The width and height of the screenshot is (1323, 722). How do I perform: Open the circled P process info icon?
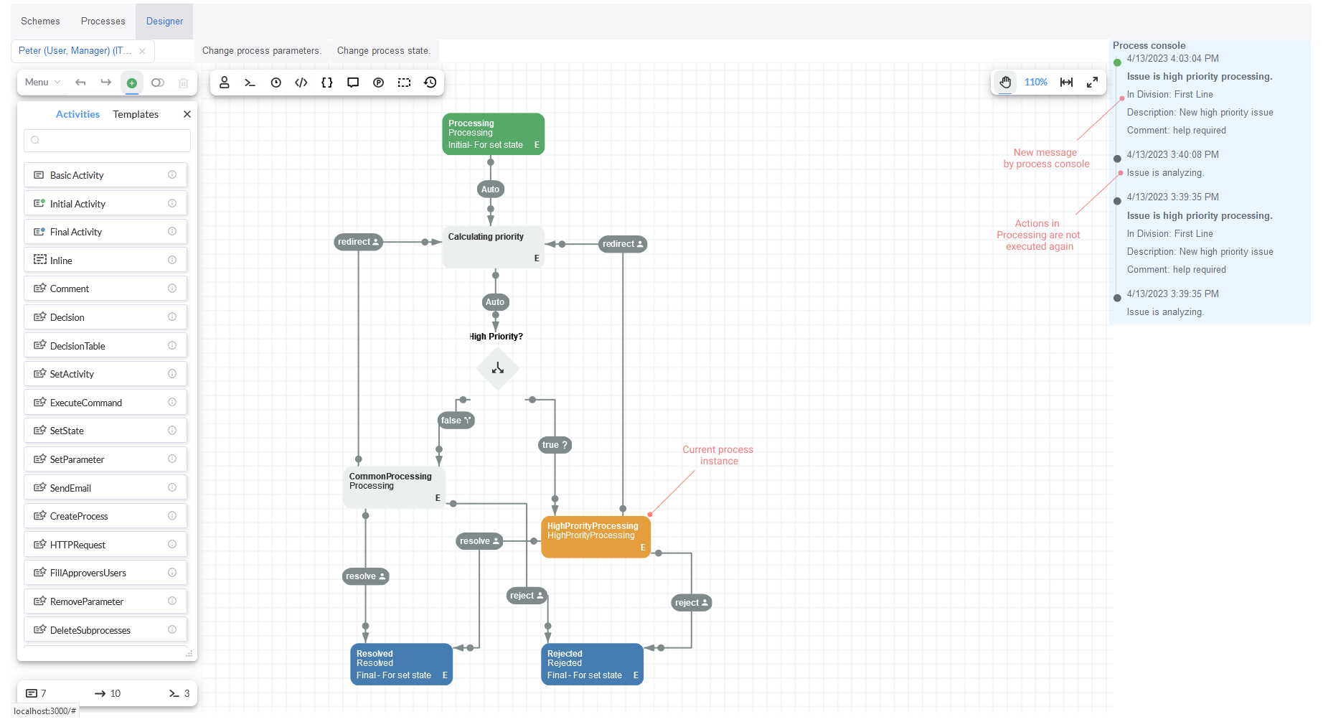(x=379, y=83)
